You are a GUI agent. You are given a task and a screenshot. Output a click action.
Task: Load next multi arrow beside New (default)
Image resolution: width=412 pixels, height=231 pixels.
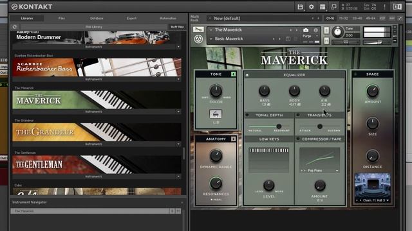(318, 19)
